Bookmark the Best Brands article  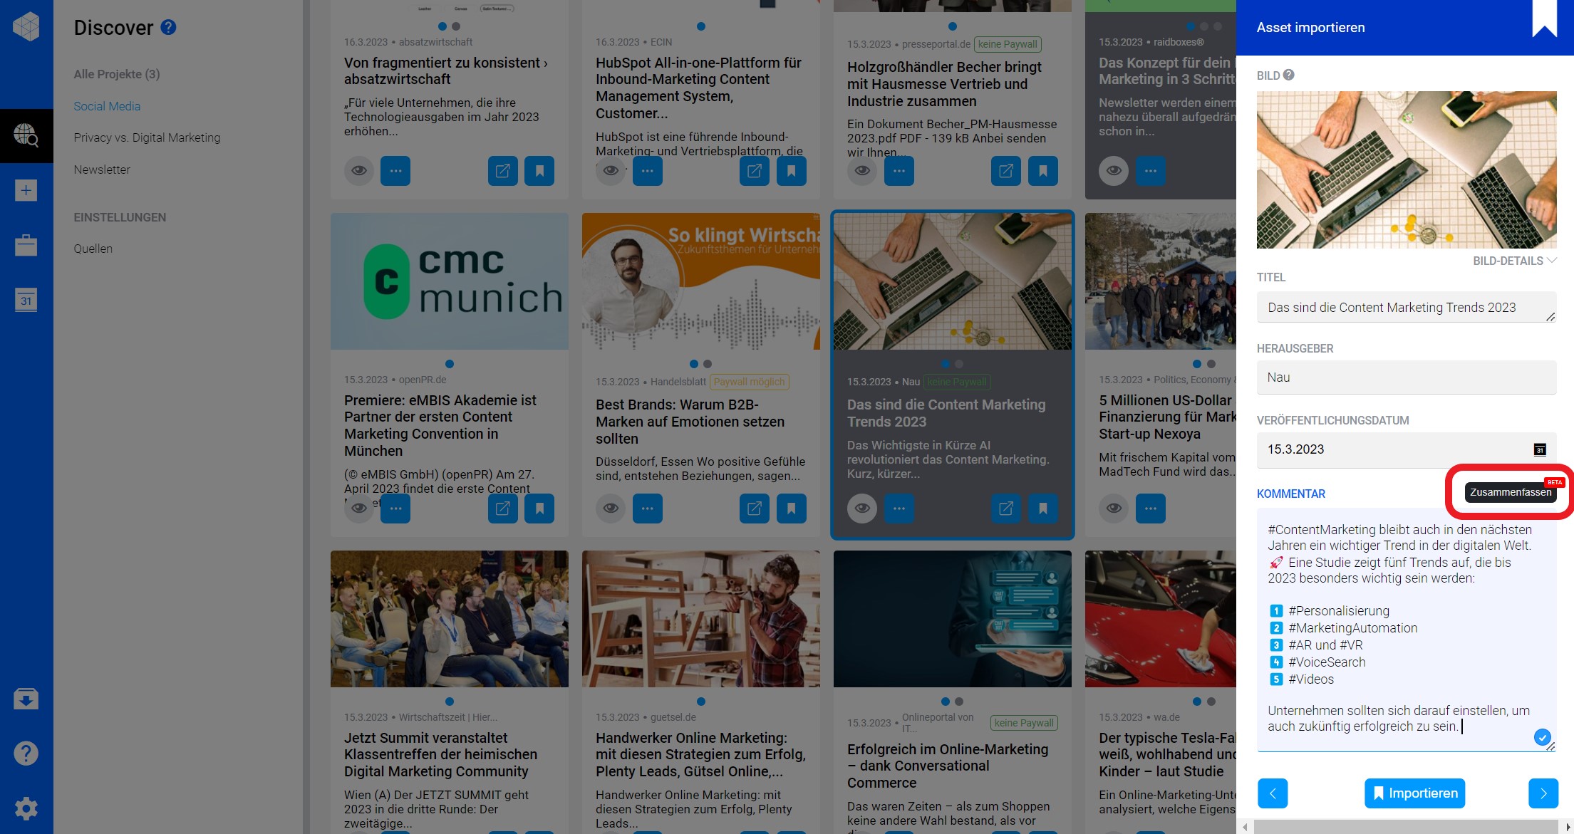click(792, 509)
